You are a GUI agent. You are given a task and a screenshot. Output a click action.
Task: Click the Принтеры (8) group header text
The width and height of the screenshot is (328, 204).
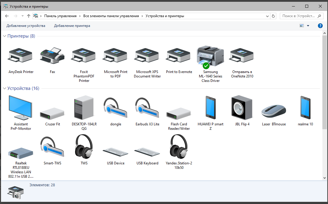[21, 36]
